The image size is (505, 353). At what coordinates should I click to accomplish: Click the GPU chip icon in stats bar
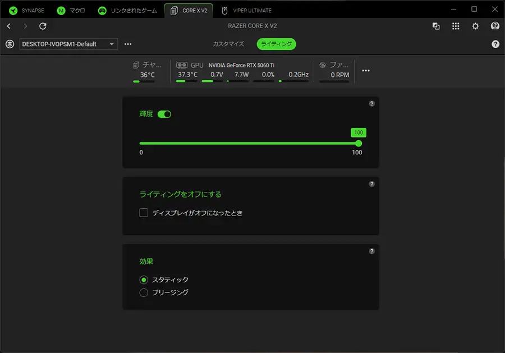pos(181,65)
